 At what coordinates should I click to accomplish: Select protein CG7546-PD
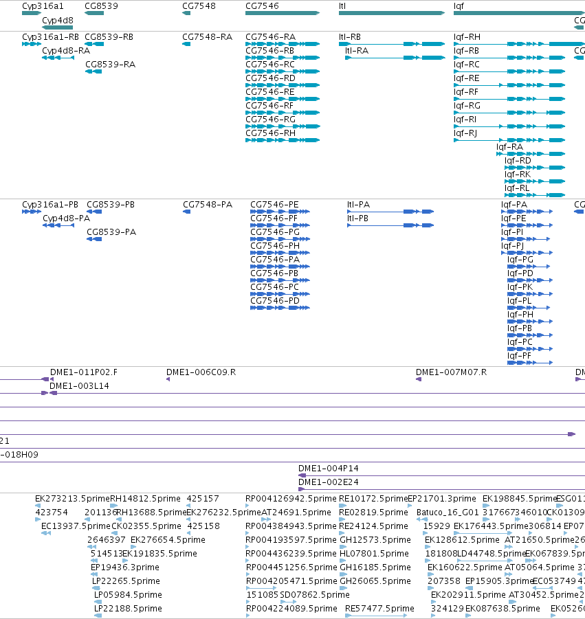pyautogui.click(x=275, y=301)
